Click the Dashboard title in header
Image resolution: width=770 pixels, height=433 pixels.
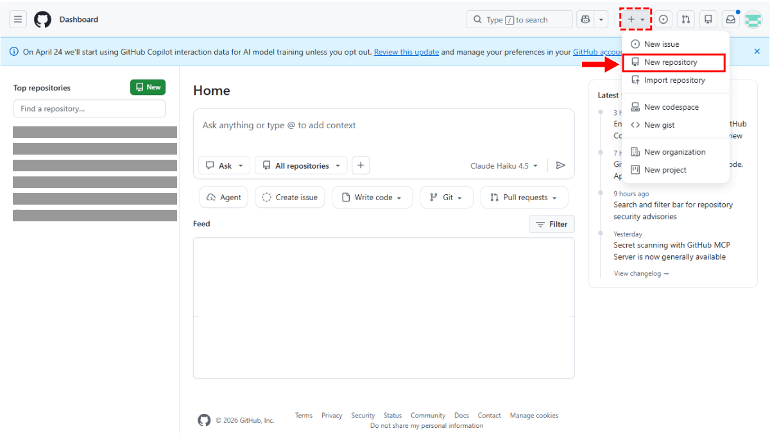[x=79, y=19]
